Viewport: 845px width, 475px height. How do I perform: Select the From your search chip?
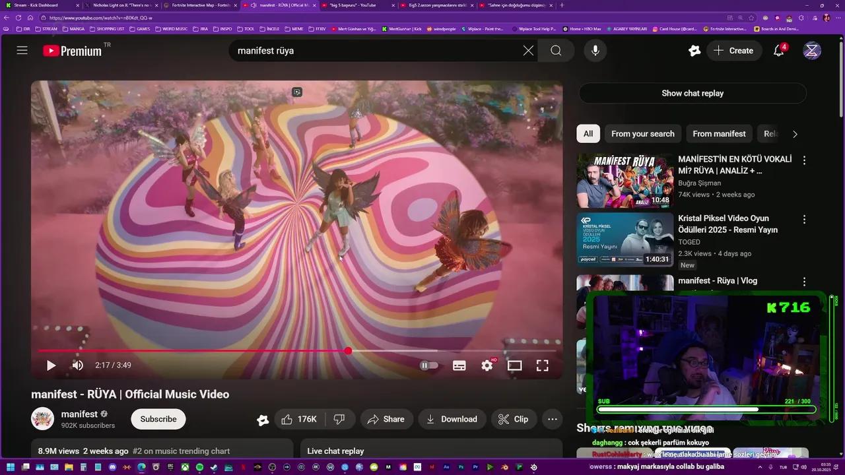click(642, 134)
